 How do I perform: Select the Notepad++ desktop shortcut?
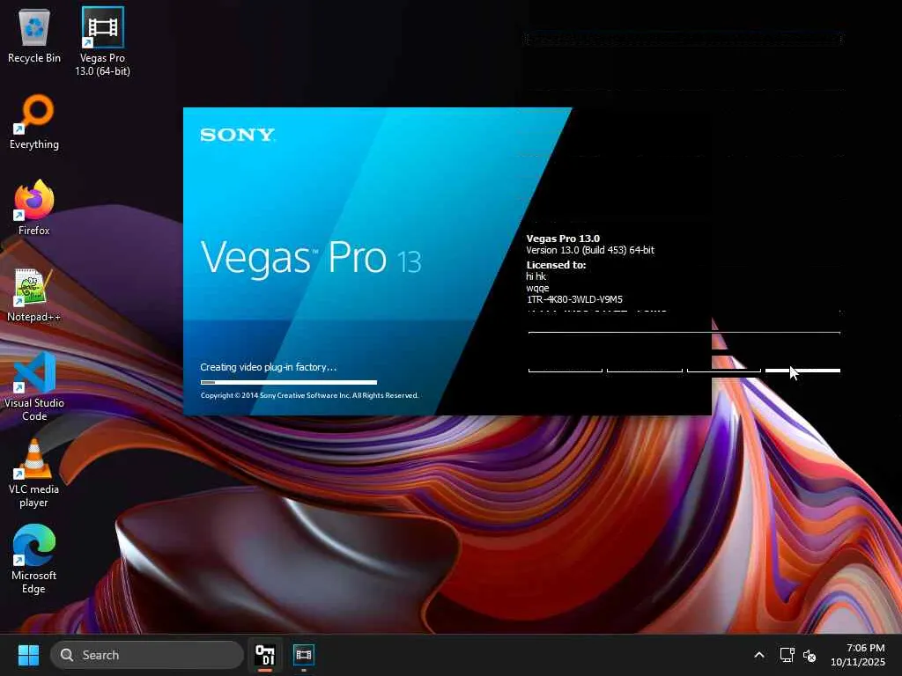(34, 294)
